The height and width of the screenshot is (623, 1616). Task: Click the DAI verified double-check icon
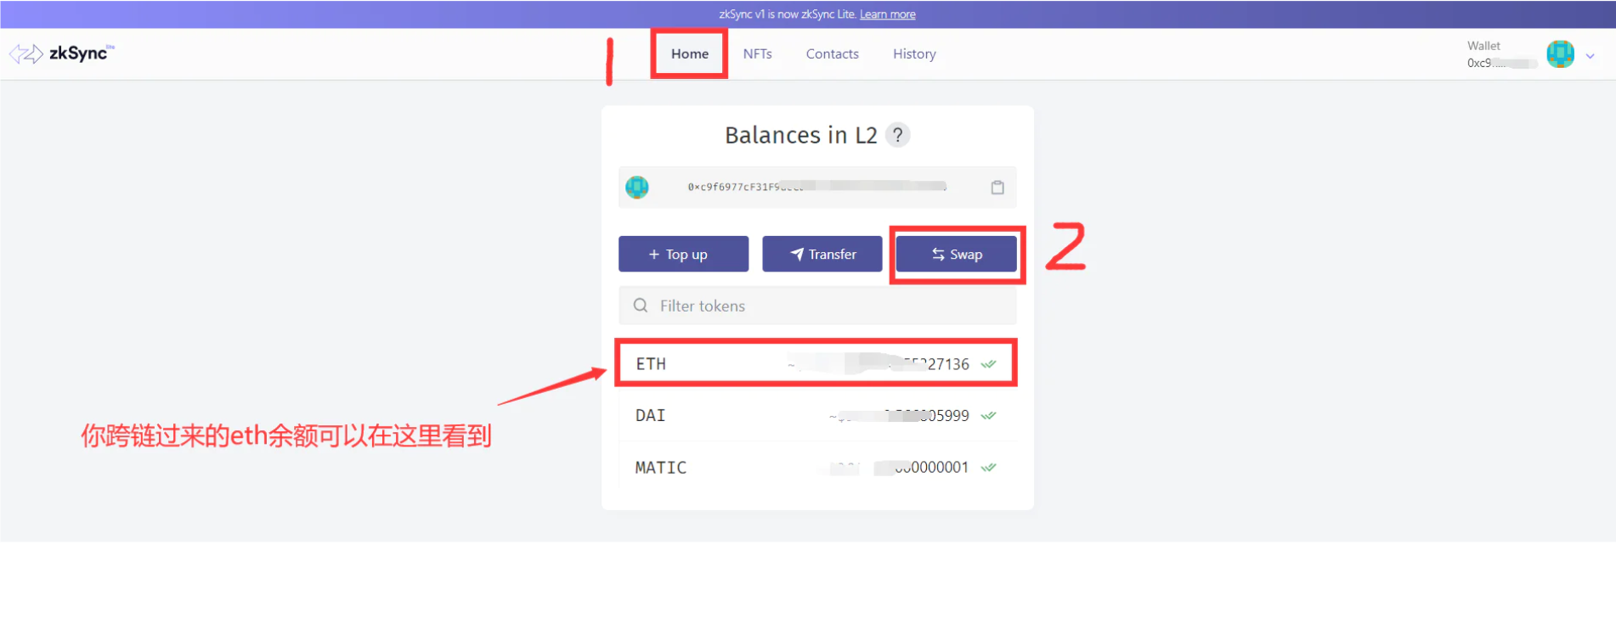(x=988, y=416)
